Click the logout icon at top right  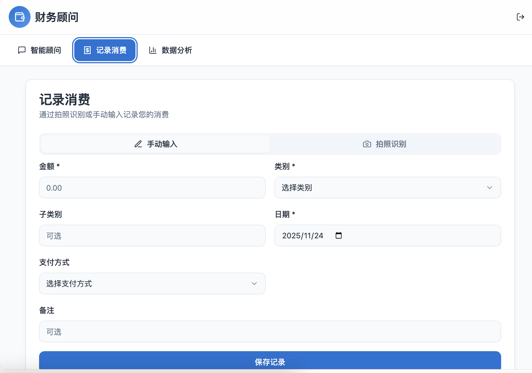(520, 17)
